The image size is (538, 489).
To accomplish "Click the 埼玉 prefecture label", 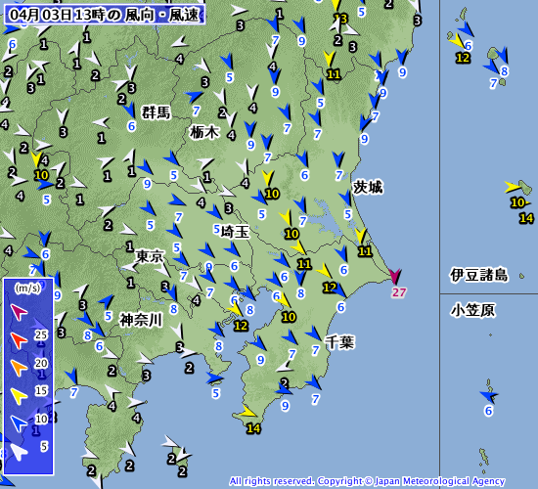I will (235, 232).
